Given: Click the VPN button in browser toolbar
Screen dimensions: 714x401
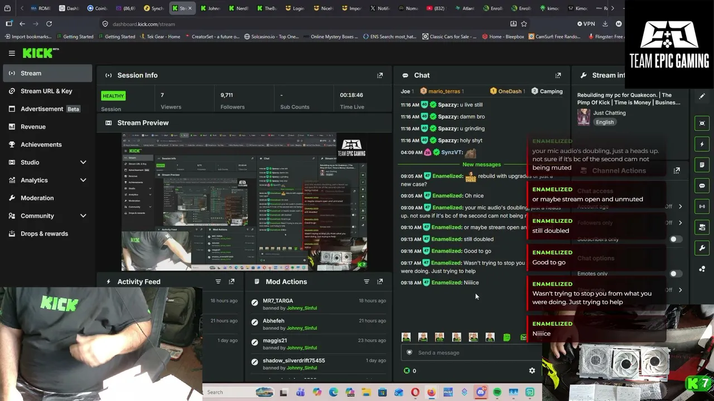Looking at the screenshot, I should click(x=586, y=24).
